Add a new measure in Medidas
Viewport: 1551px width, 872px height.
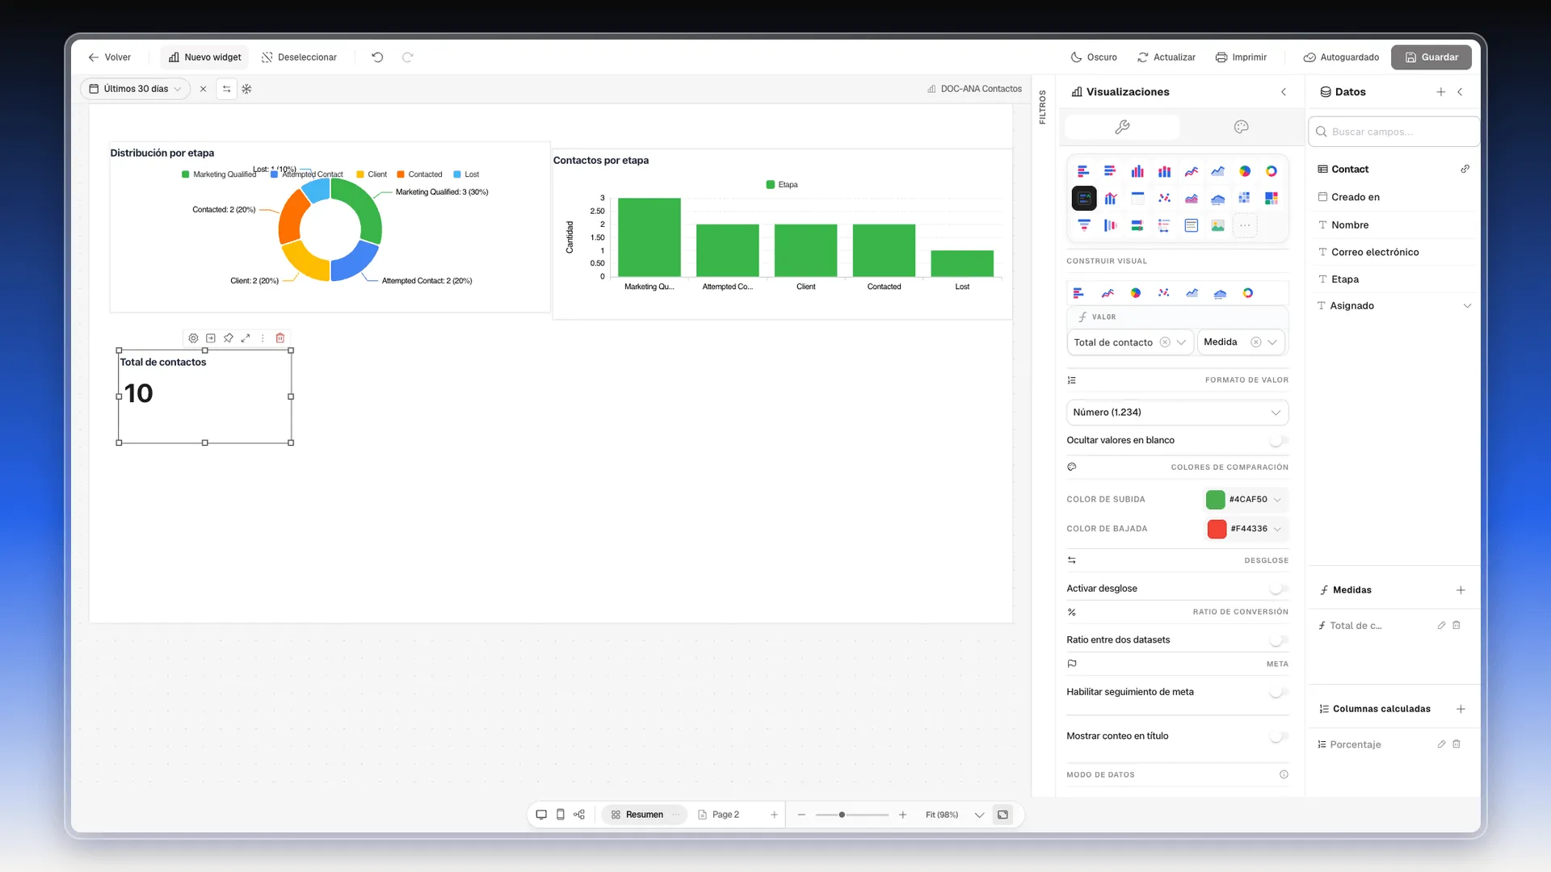click(x=1461, y=590)
